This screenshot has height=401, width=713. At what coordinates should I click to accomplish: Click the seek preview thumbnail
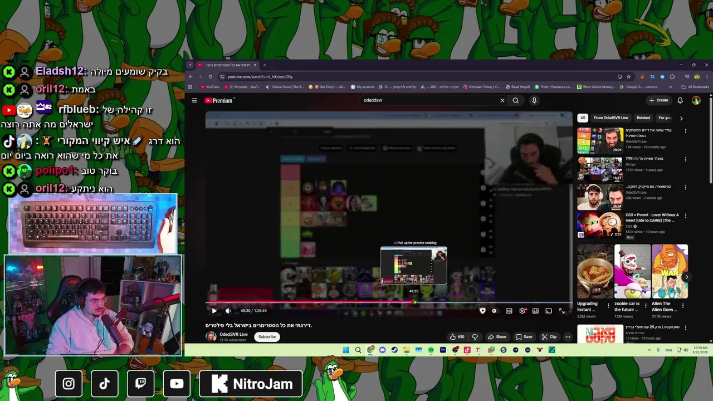click(x=413, y=265)
